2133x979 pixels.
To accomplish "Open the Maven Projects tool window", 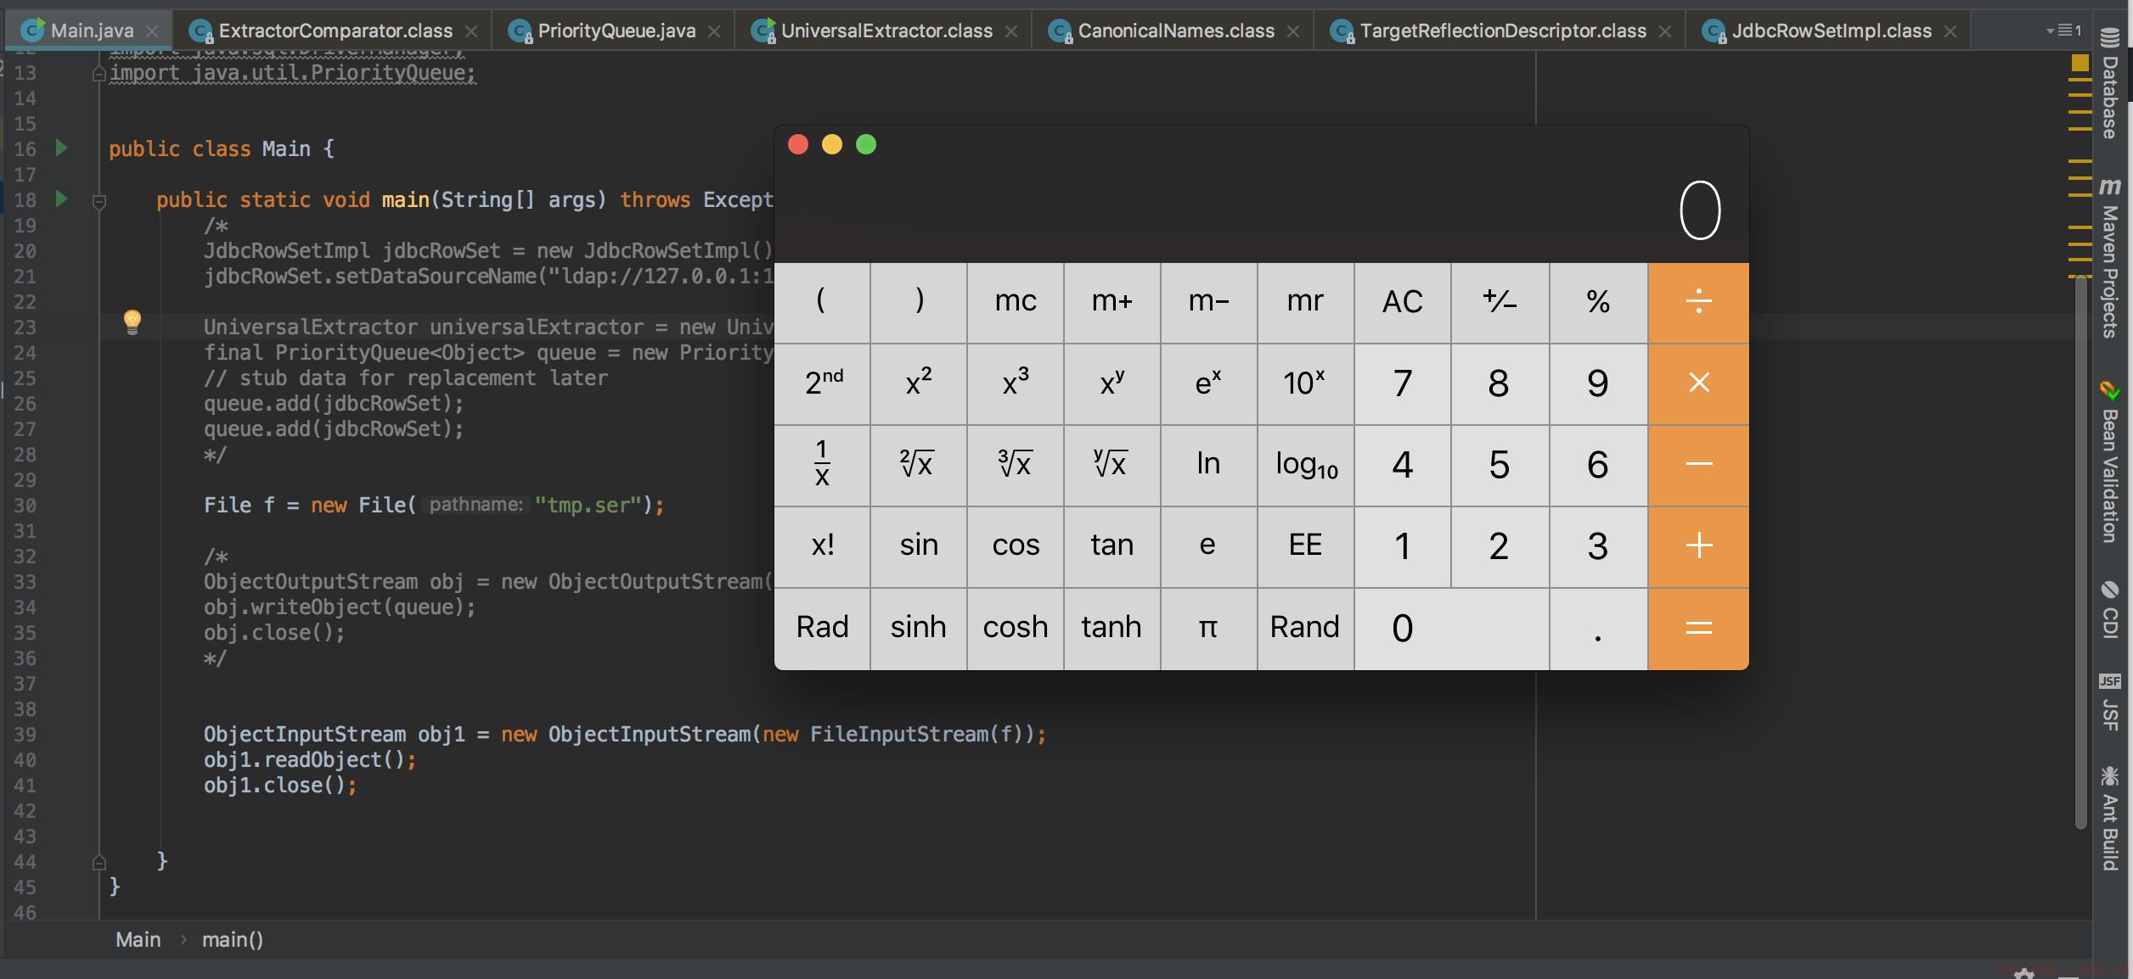I will click(x=2110, y=257).
